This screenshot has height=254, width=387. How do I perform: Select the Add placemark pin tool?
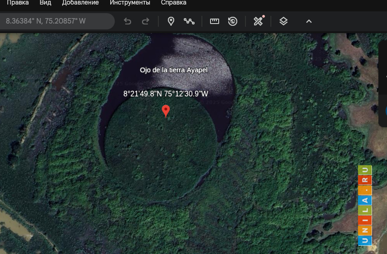[171, 21]
